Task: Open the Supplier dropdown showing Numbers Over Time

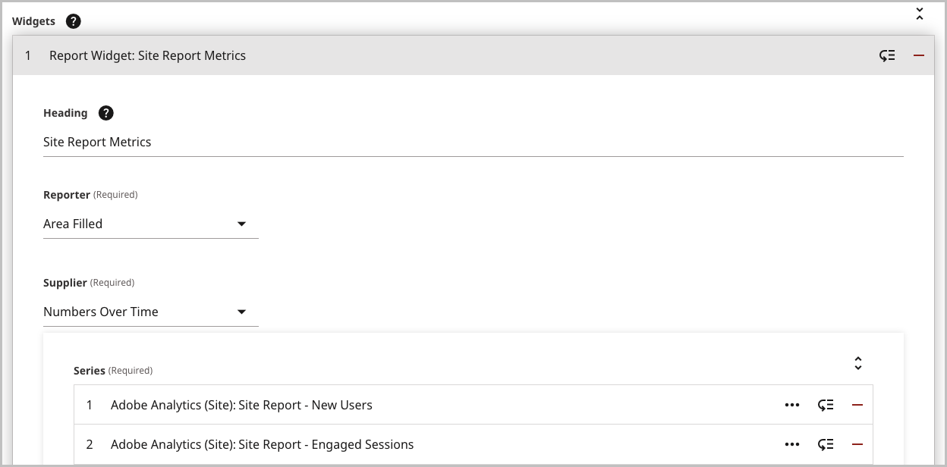Action: pos(241,311)
